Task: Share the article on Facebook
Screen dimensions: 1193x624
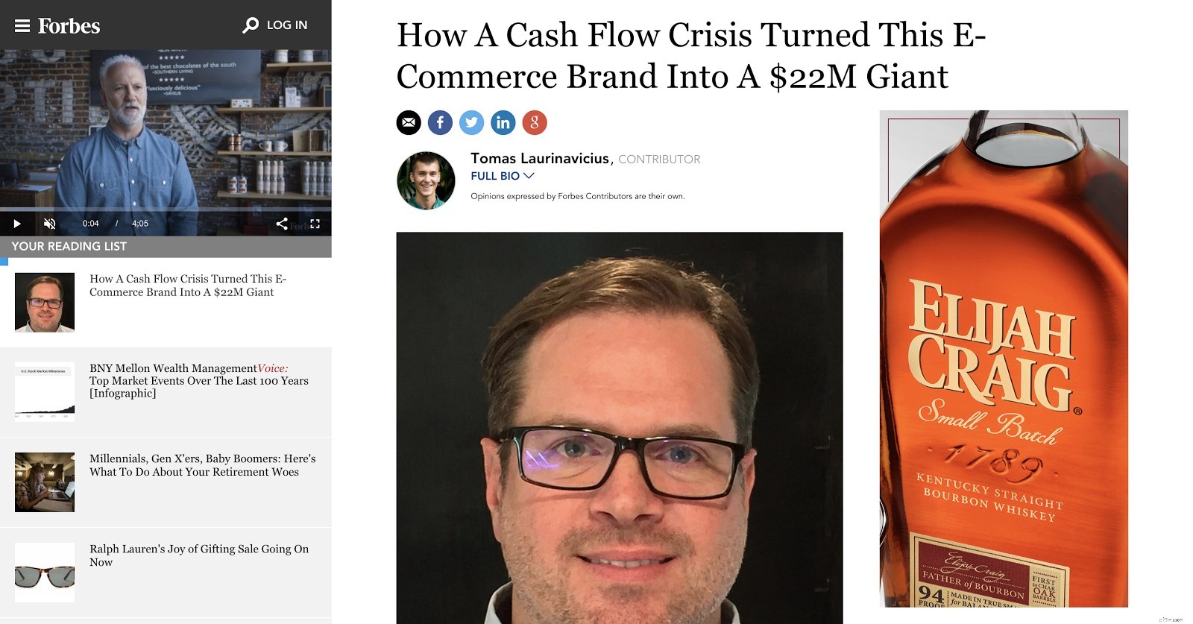Action: pyautogui.click(x=440, y=122)
